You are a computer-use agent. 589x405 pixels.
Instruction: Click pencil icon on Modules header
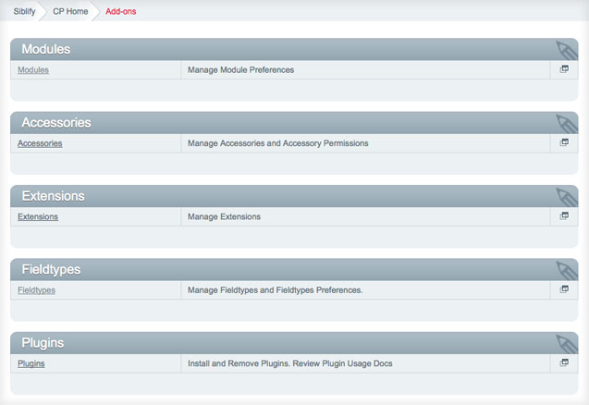(567, 51)
